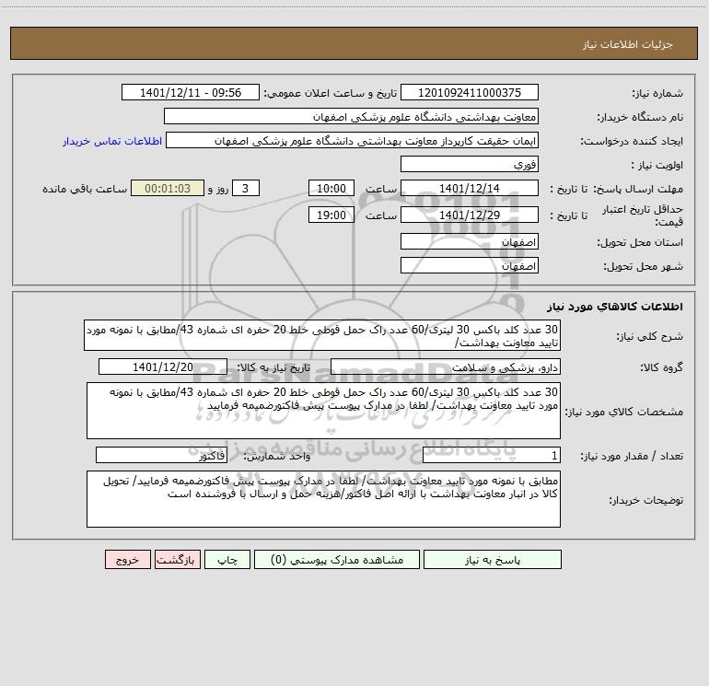Click the روز و label
The image size is (709, 686).
pyautogui.click(x=218, y=189)
